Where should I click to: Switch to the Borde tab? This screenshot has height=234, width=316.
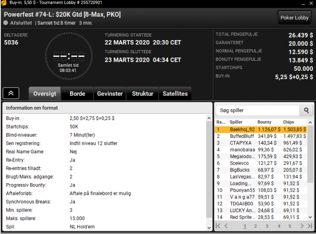tap(77, 94)
